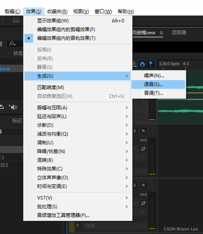Screen dimensions: 203x234
Task: Click the input monitor icon on bottom track
Action: (x=143, y=194)
